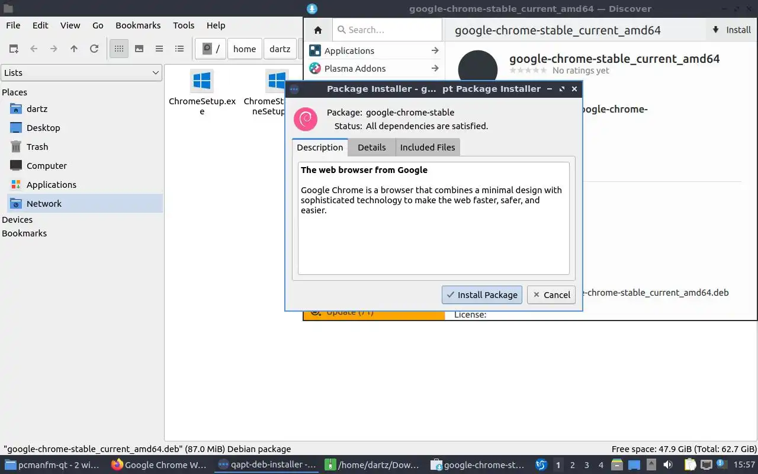
Task: Click file cabinet icon in the panel
Action: [617, 465]
